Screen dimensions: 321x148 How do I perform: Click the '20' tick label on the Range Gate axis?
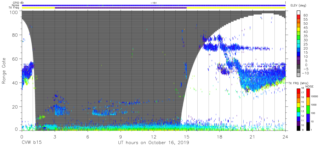(15, 106)
